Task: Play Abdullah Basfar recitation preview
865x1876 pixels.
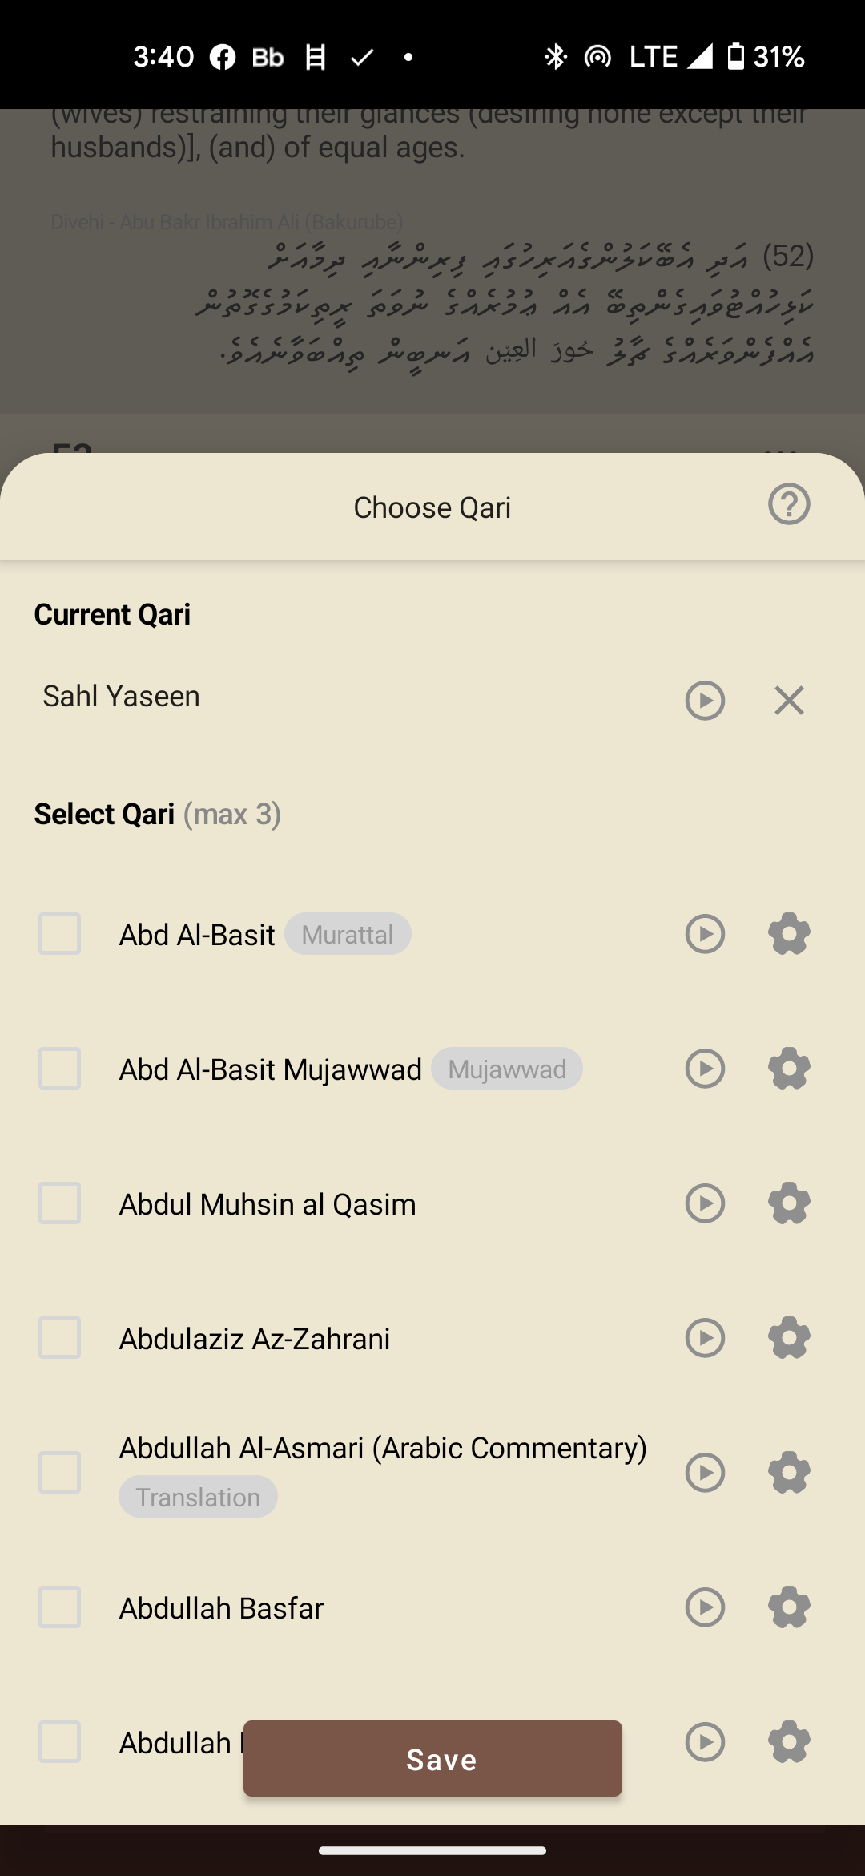Action: [705, 1607]
